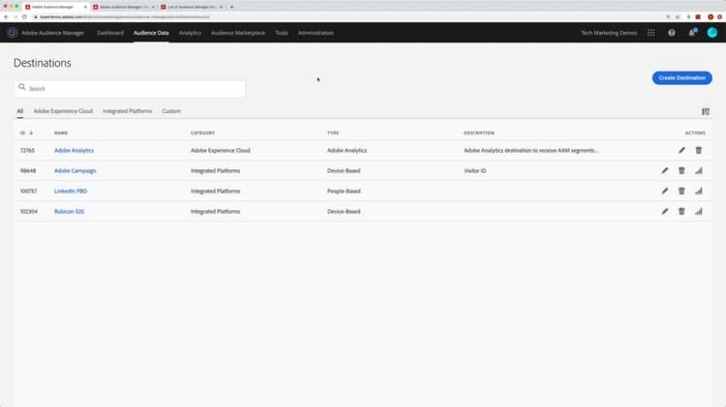Click the Category column header
The image size is (726, 407).
pos(203,133)
